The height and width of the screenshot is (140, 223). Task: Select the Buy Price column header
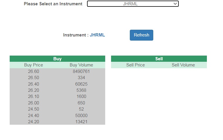(33, 65)
